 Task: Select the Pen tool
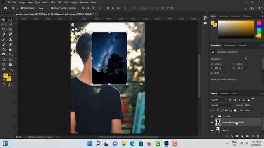(x=10, y=54)
